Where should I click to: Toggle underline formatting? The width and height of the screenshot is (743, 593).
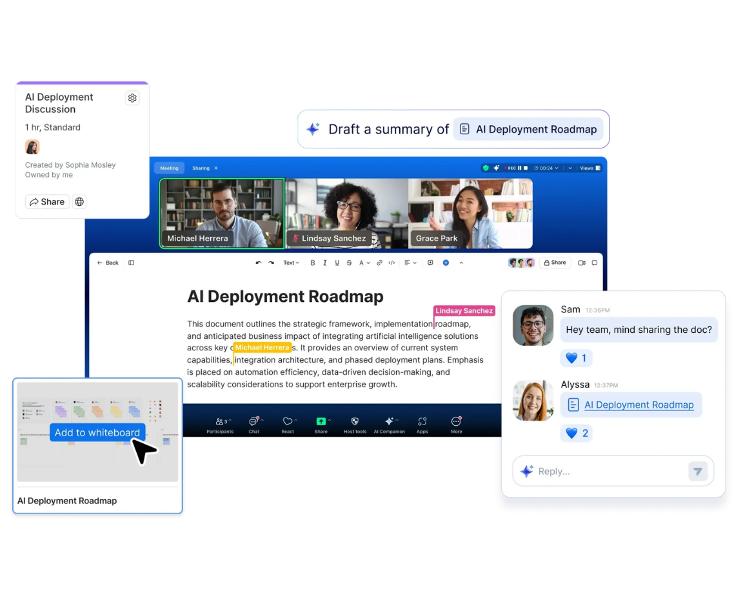pyautogui.click(x=337, y=263)
